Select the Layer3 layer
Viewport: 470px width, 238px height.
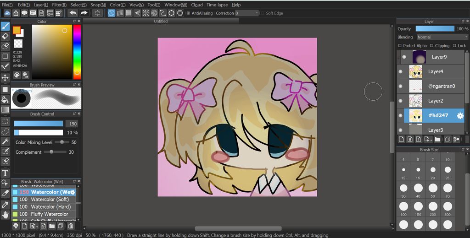coord(431,130)
